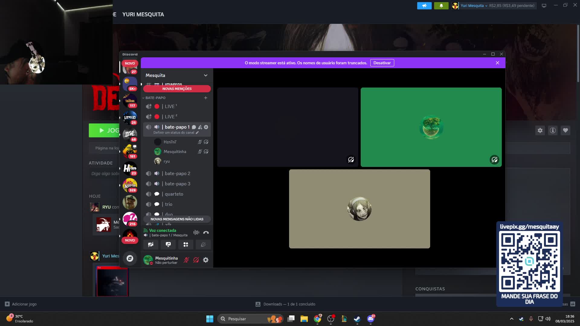Add channel to BATE-PAPO category

coord(206,98)
